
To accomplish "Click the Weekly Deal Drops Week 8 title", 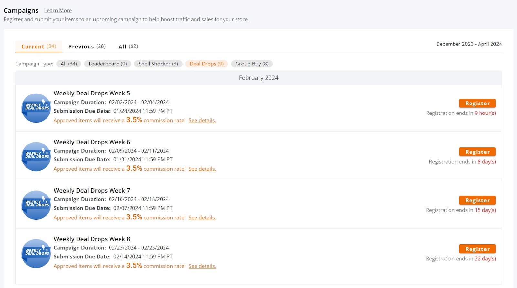I will tap(92, 239).
